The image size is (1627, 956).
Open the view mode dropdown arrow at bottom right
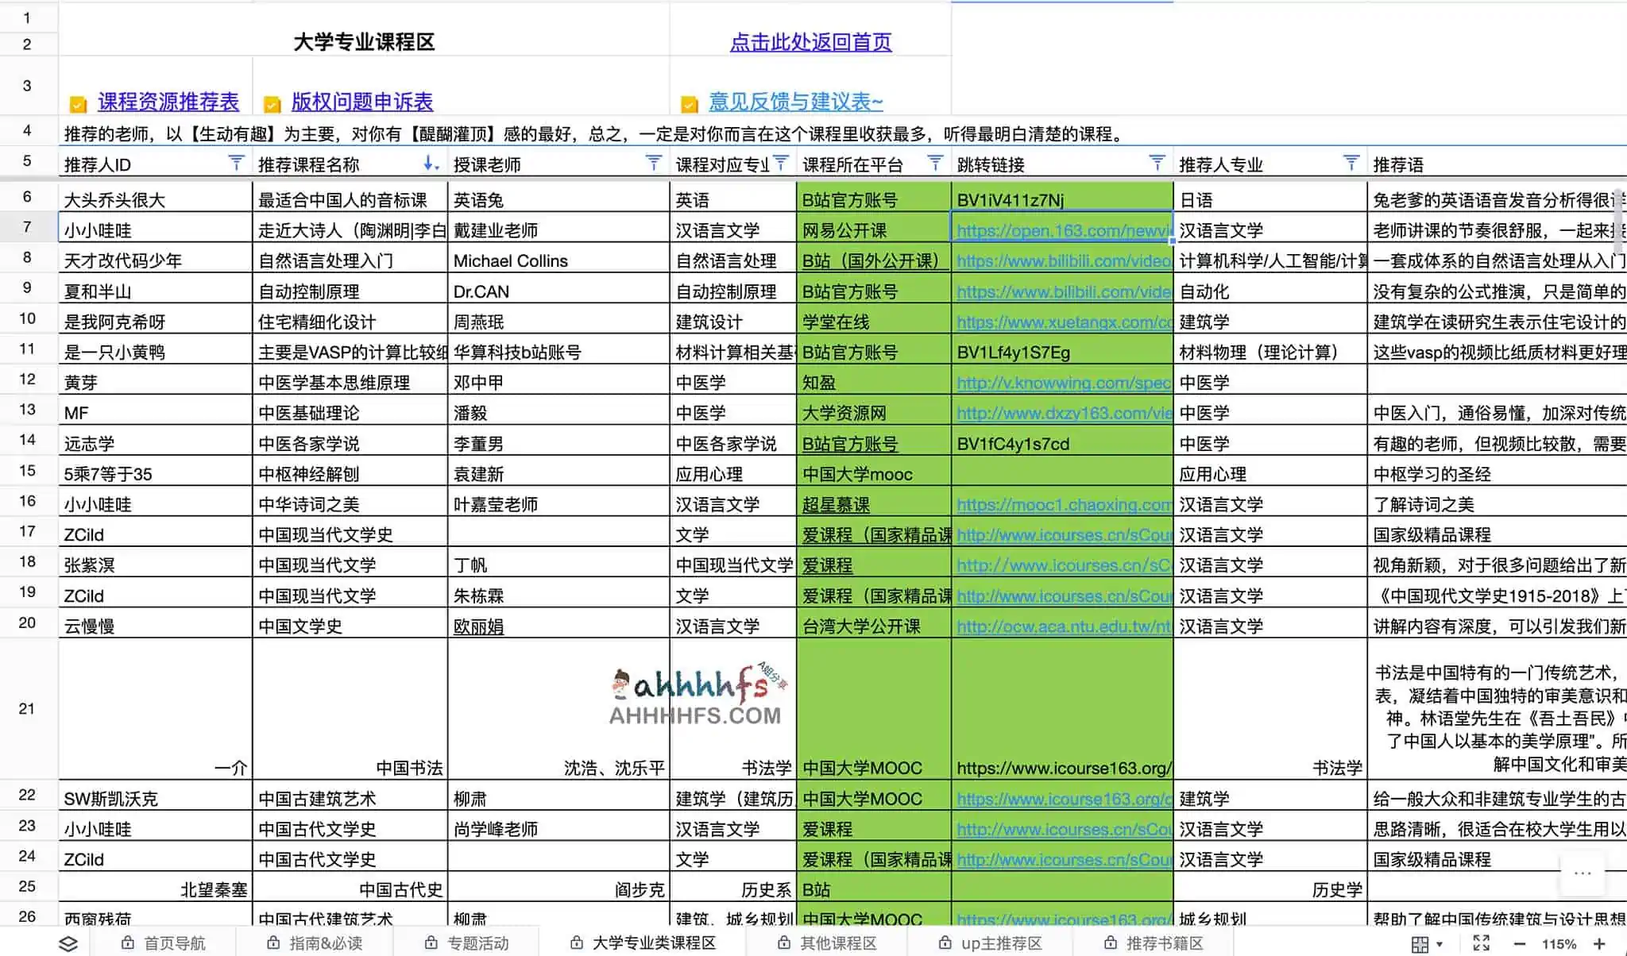1438,943
